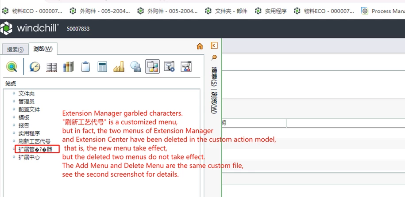This screenshot has height=197, width=405.
Task: Open the hammer tools window icon
Action: (186, 67)
